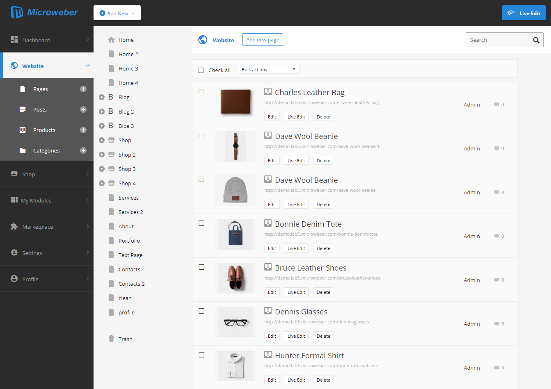Click the Categories folder icon in sidebar
The height and width of the screenshot is (389, 551).
[x=23, y=150]
